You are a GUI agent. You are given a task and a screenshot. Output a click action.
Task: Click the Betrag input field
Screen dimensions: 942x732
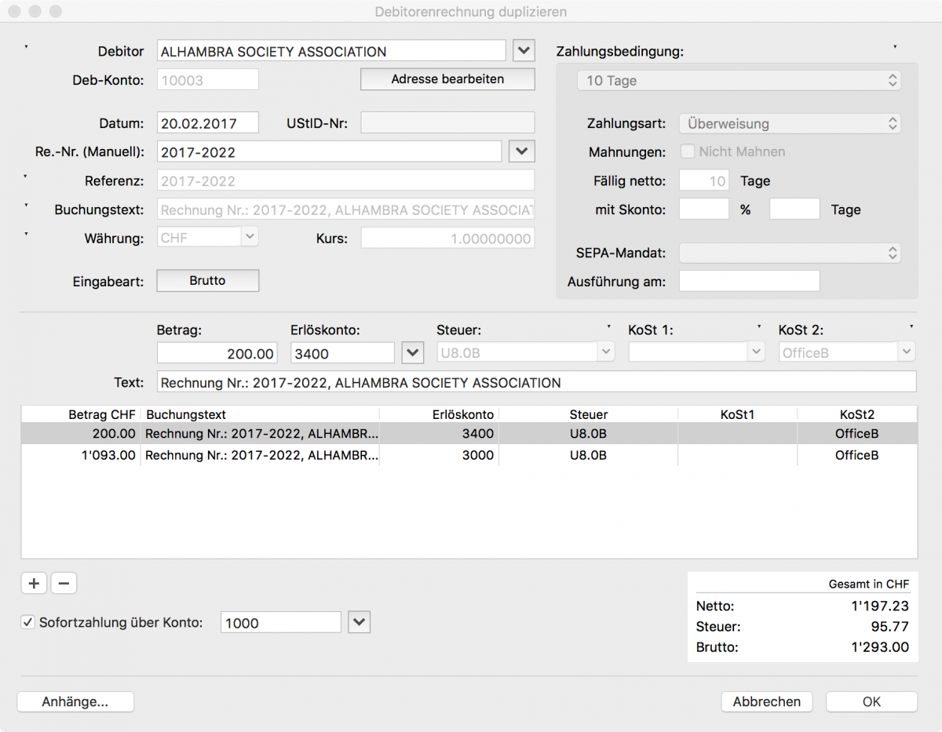(x=217, y=353)
